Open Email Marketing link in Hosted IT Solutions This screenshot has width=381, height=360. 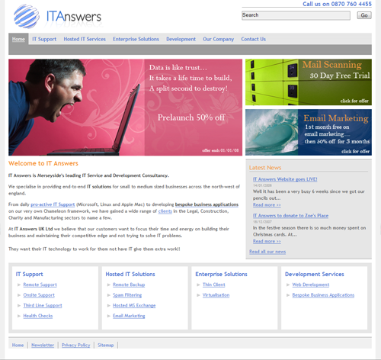[129, 316]
